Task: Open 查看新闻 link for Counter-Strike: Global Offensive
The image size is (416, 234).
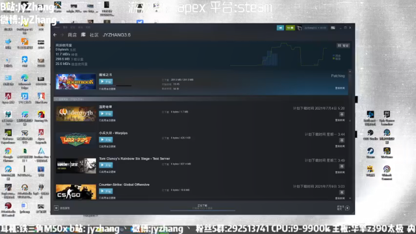Action: [x=340, y=198]
